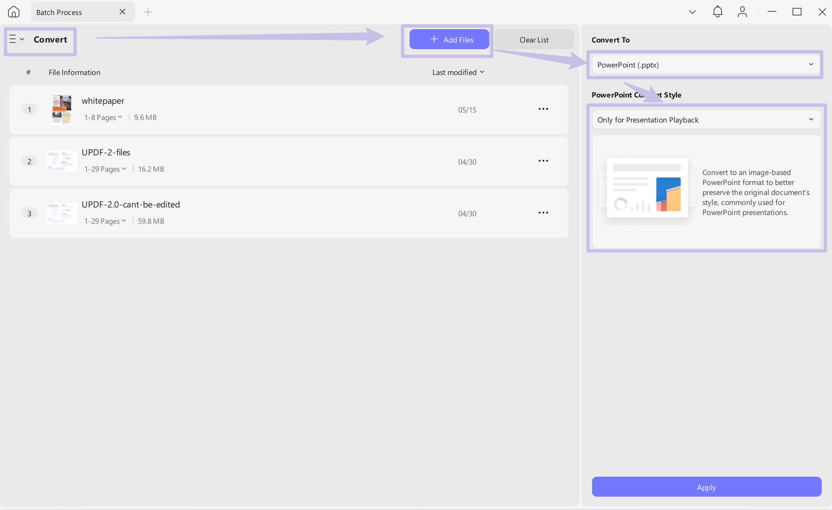Click the Add Files button

(x=449, y=40)
